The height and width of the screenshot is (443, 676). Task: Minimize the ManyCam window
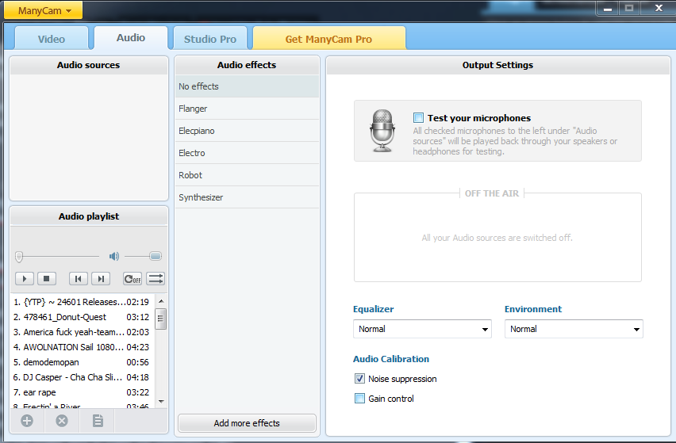(x=608, y=8)
